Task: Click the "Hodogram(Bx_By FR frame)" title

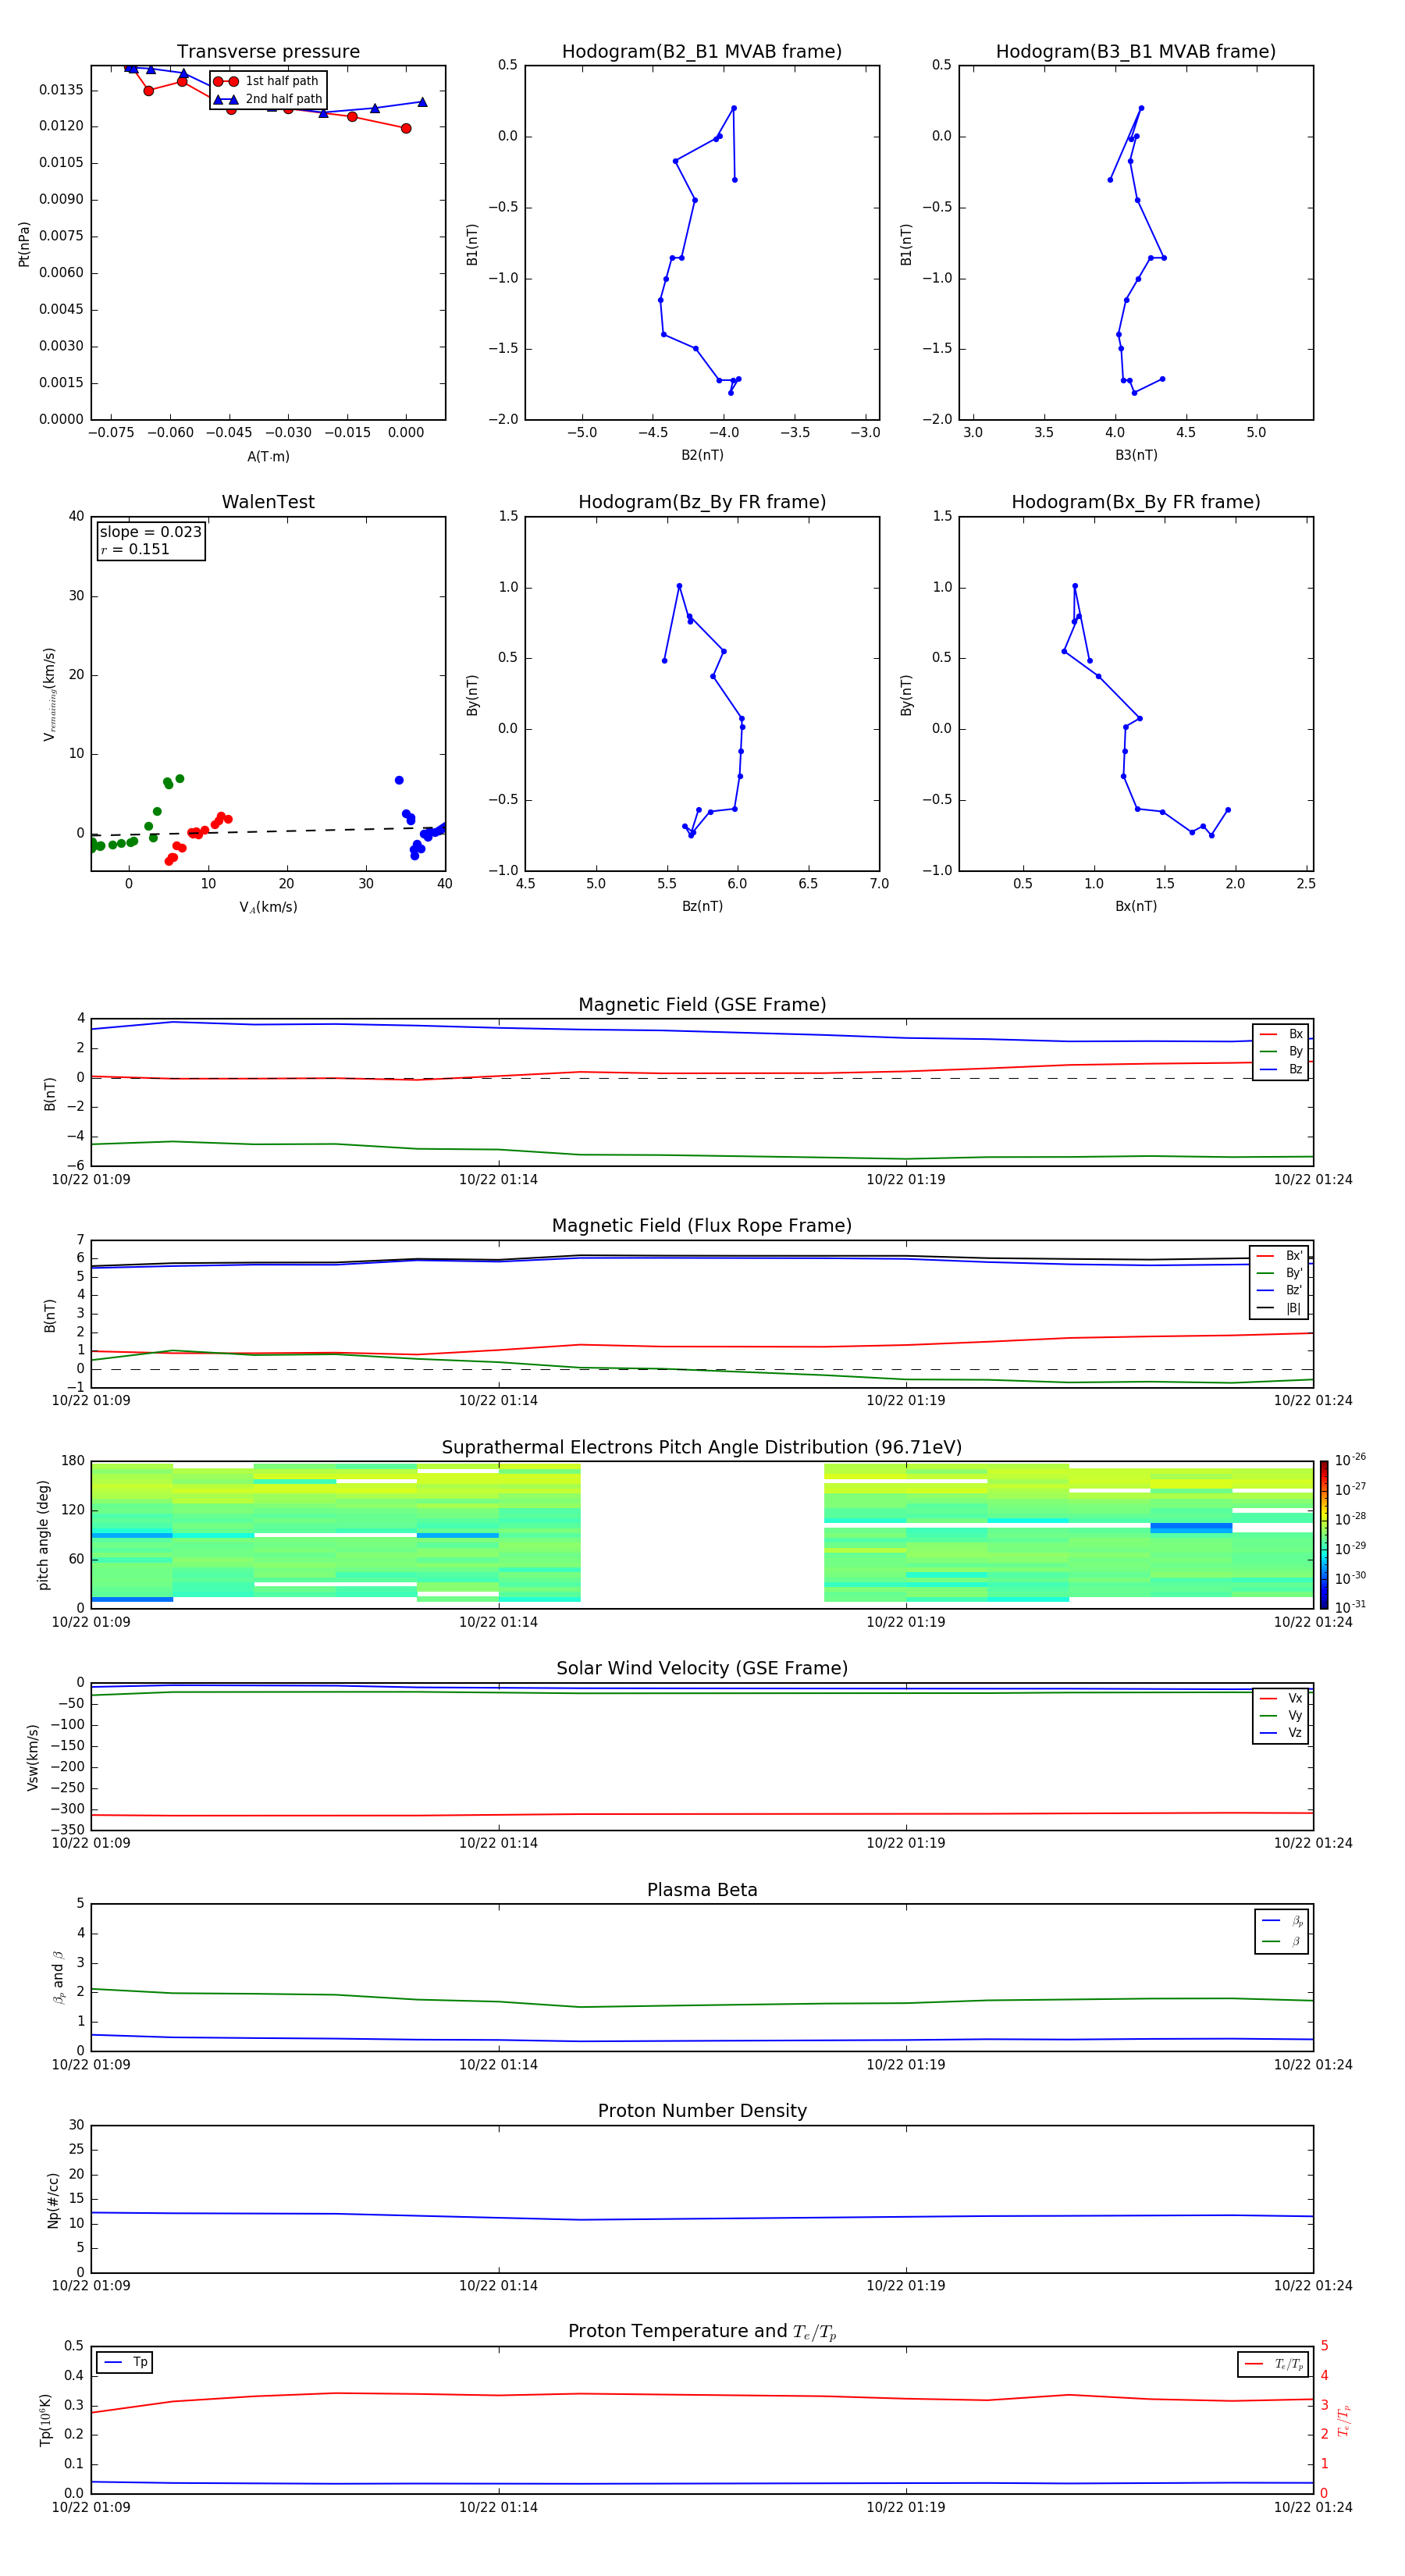Action: click(1136, 502)
